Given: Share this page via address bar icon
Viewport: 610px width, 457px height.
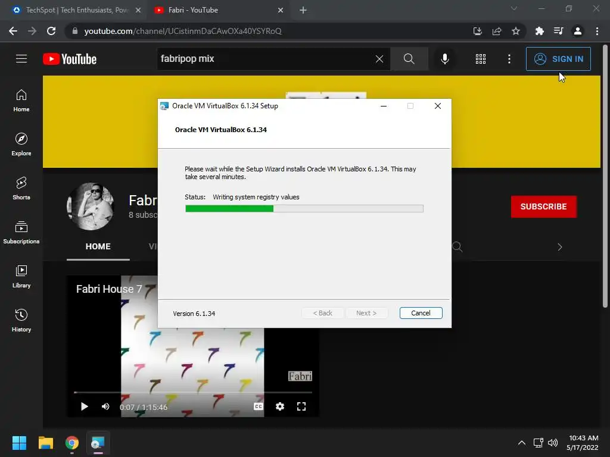Looking at the screenshot, I should point(496,31).
